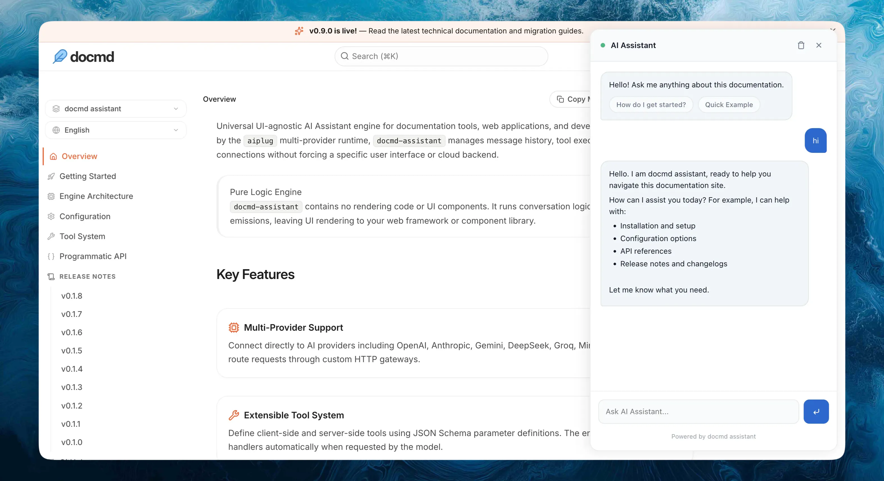
Task: Click the AI Assistant panel title
Action: point(633,45)
